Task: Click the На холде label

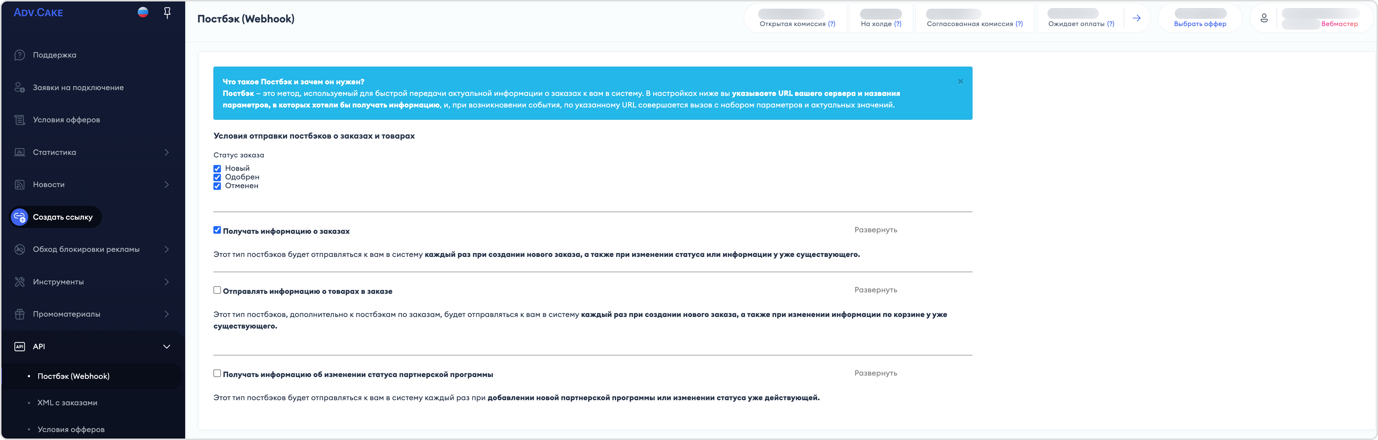Action: click(876, 24)
